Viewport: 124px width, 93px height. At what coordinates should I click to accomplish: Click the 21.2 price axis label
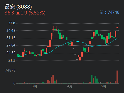[x=12, y=60]
